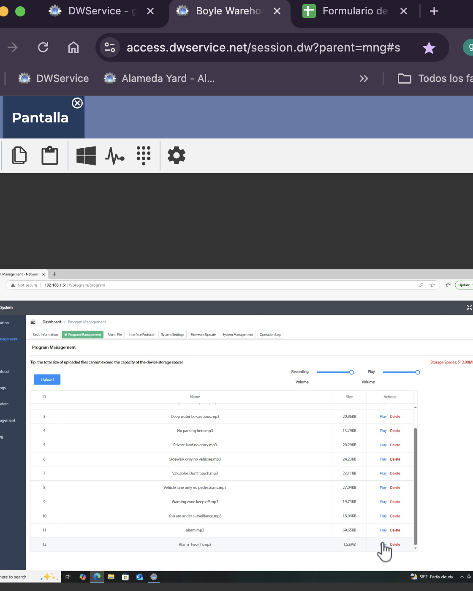Delete Warning zone keep off.mp3
Viewport: 473px width, 591px height.
tap(395, 502)
